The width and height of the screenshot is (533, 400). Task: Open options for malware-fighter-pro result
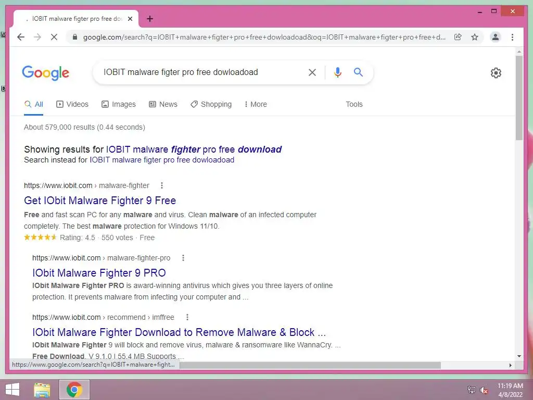click(183, 258)
